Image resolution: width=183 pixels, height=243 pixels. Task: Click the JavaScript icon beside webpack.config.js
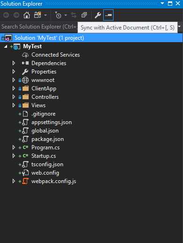(25, 181)
